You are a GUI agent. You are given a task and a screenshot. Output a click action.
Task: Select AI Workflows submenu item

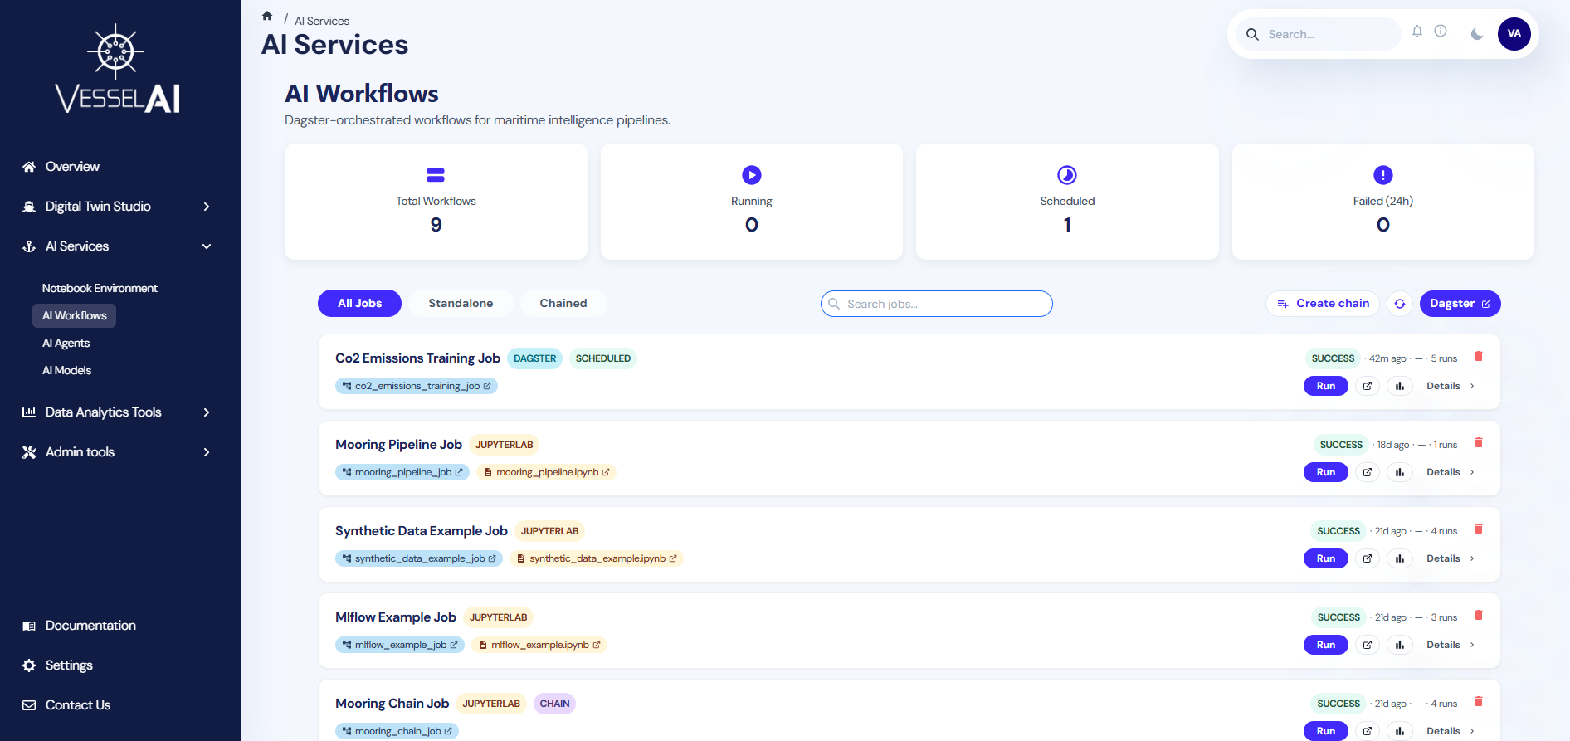(75, 316)
